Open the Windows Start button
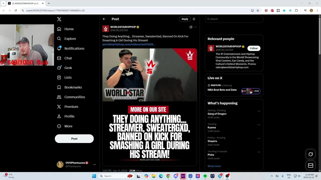321x180 pixels. [x=94, y=176]
